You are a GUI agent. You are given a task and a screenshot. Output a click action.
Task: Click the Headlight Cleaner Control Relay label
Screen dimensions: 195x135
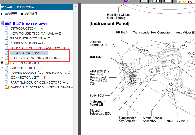(x=119, y=16)
